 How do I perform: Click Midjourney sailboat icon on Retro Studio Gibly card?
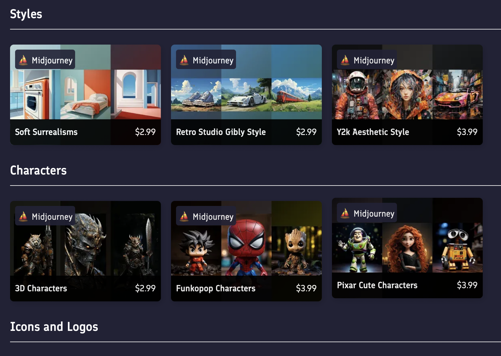click(x=184, y=60)
